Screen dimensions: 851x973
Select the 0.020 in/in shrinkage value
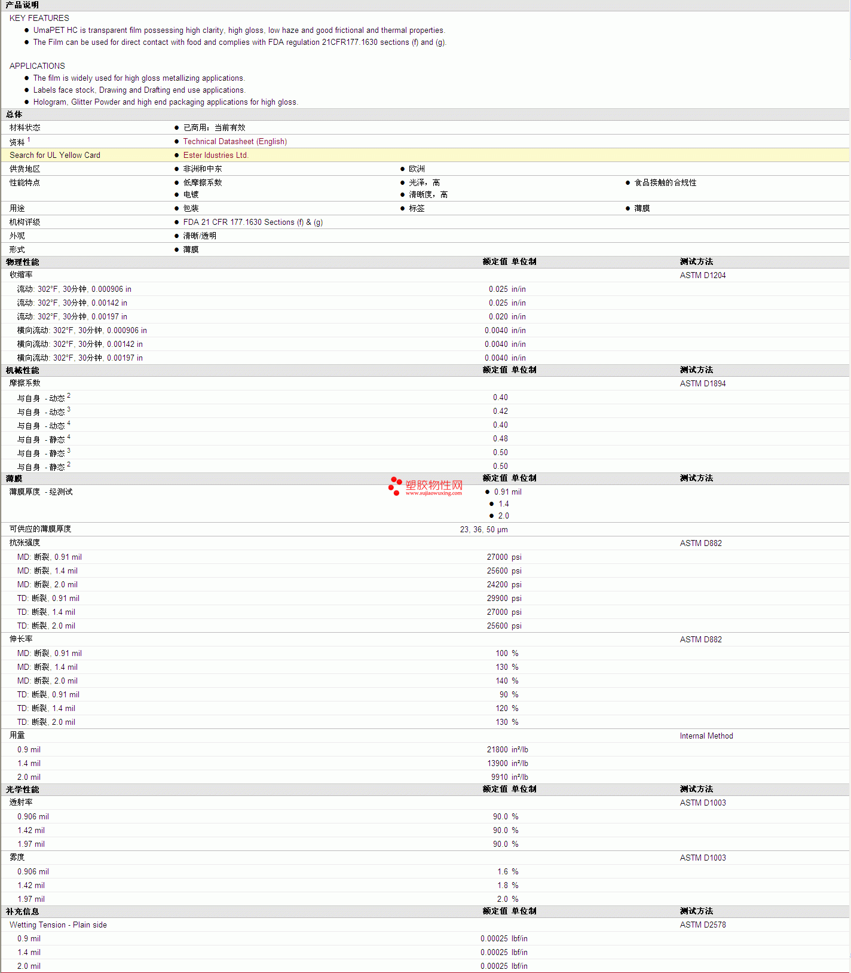coord(507,317)
